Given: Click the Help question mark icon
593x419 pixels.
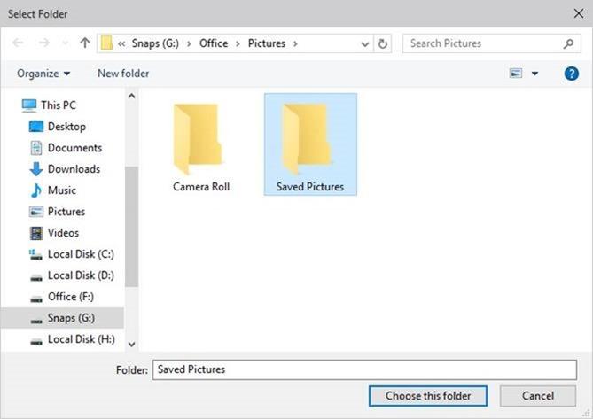Looking at the screenshot, I should (572, 74).
